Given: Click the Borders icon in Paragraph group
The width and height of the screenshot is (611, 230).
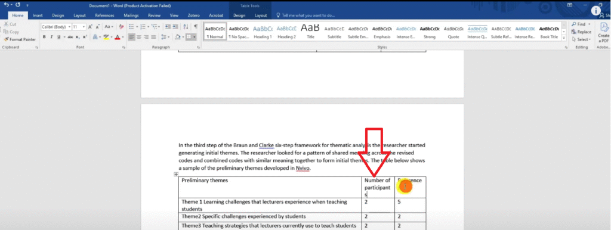Looking at the screenshot, I should [x=189, y=37].
